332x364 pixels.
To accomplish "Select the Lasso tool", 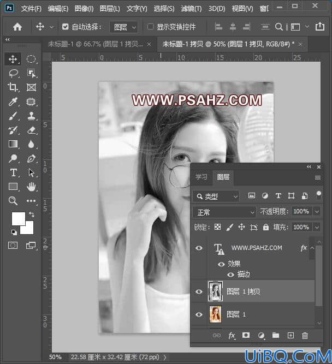I will [x=13, y=73].
